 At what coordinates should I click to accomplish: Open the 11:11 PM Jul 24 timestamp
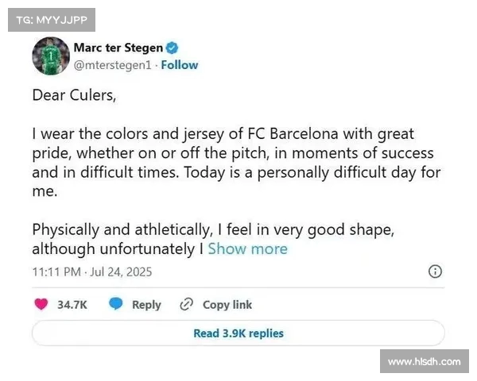[x=91, y=271]
